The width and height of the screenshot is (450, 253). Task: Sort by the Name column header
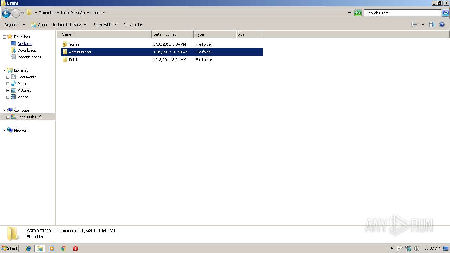pyautogui.click(x=104, y=34)
